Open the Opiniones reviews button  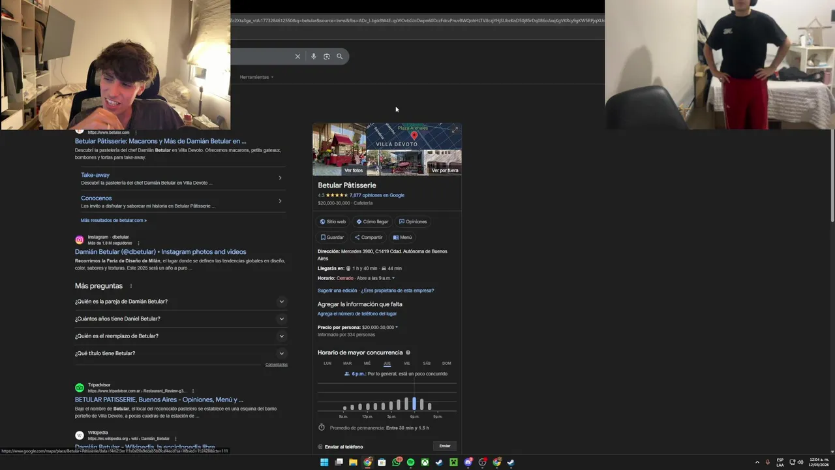(x=413, y=221)
